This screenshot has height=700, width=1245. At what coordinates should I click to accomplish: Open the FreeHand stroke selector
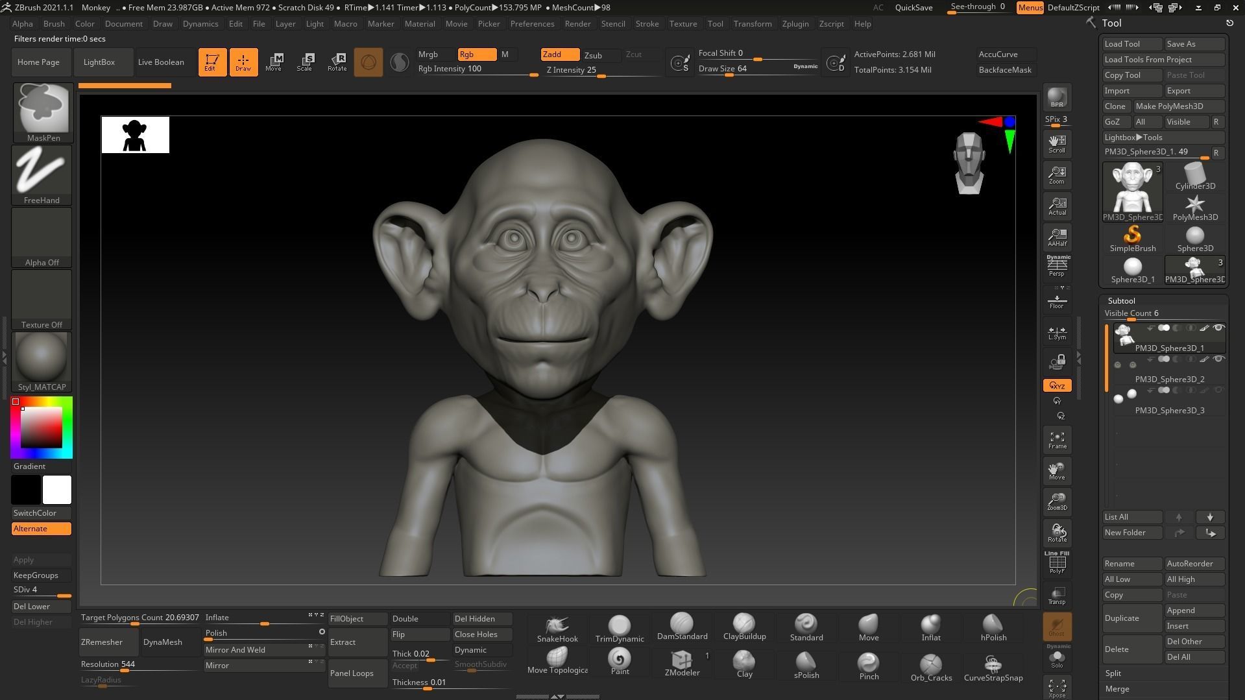pos(42,175)
